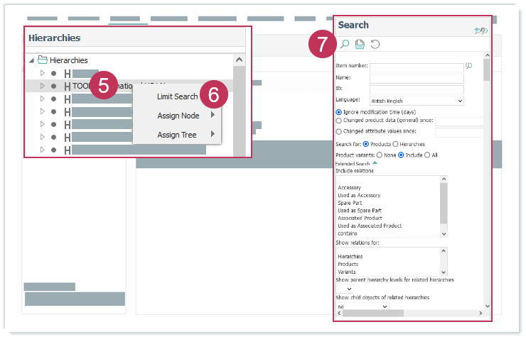Image resolution: width=526 pixels, height=339 pixels.
Task: Click into the Name input field
Action: (x=416, y=78)
